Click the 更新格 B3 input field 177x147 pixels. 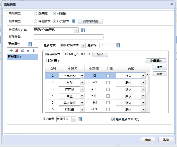pos(106,45)
